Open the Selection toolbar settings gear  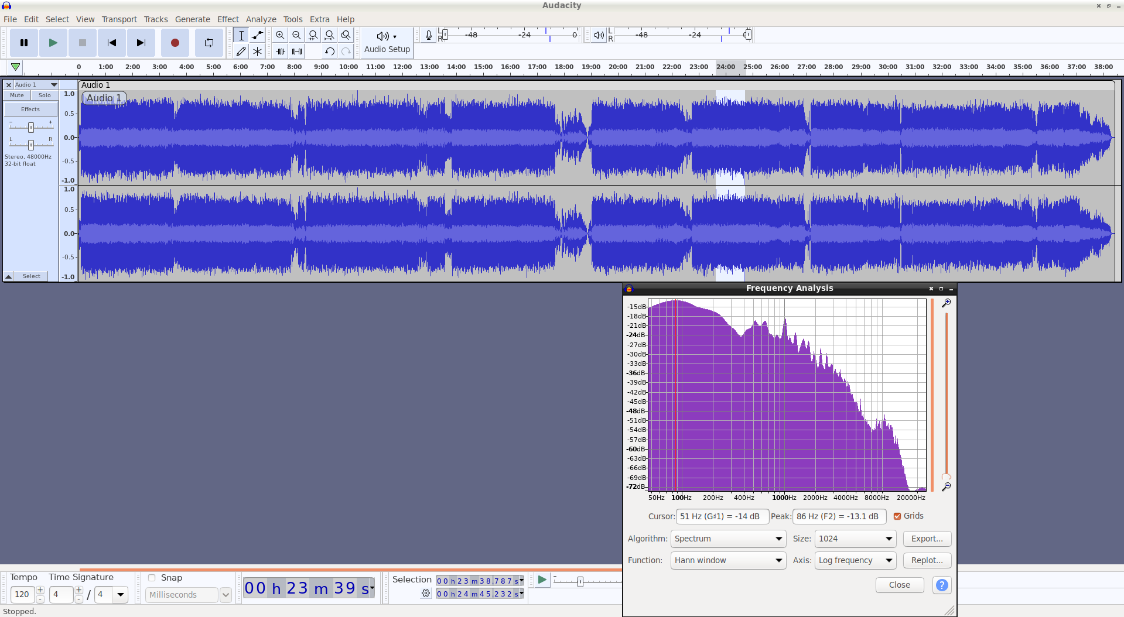tap(426, 594)
